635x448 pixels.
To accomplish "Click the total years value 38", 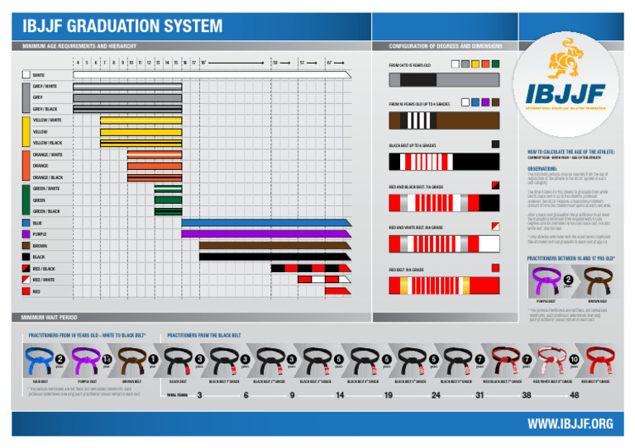I will [x=527, y=395].
